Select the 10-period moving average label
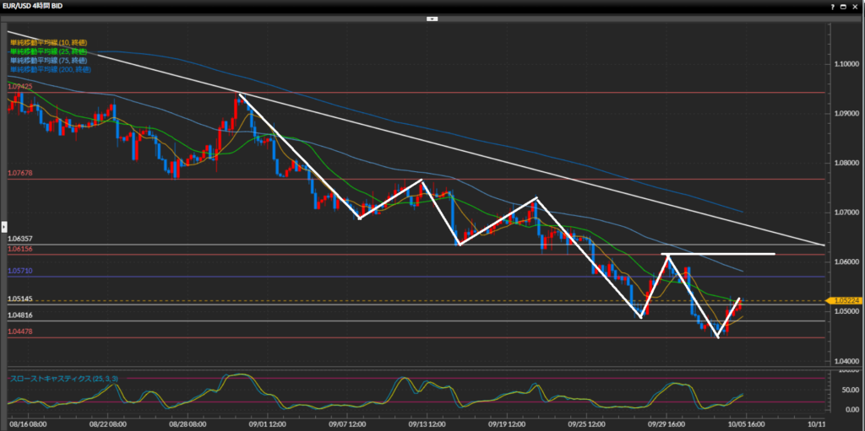Viewport: 865px width, 431px height. point(47,42)
